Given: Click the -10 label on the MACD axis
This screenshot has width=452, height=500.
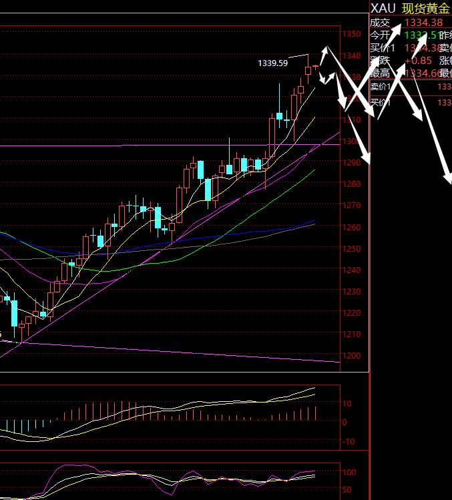Looking at the screenshot, I should (x=349, y=442).
